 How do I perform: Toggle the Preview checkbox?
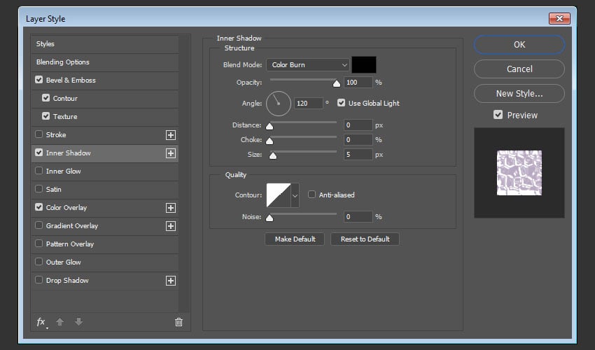(x=498, y=115)
